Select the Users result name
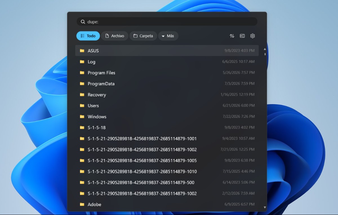Screen dimensions: 338x215 (x=93, y=106)
